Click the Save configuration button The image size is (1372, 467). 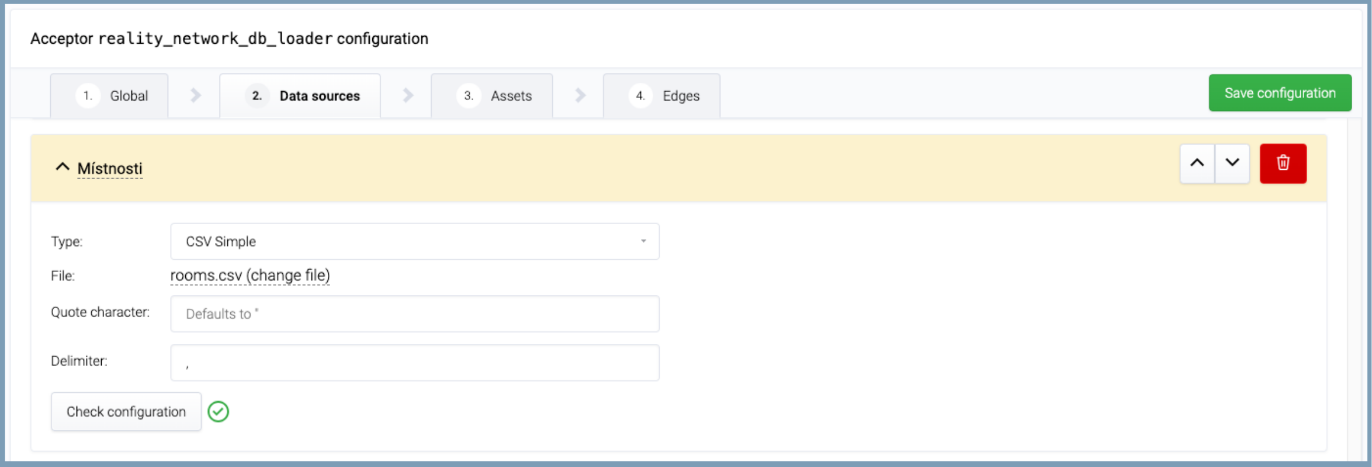1280,93
